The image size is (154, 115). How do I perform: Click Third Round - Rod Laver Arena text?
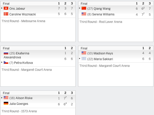click(x=101, y=22)
